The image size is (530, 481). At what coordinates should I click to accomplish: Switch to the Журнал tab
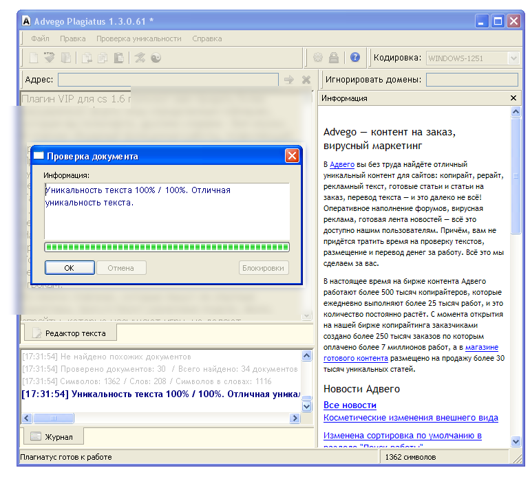pyautogui.click(x=54, y=437)
